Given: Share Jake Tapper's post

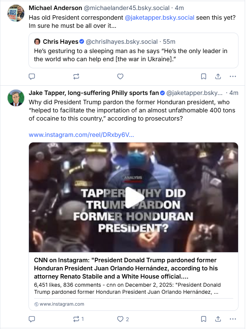Looking at the screenshot, I should click(x=218, y=319).
